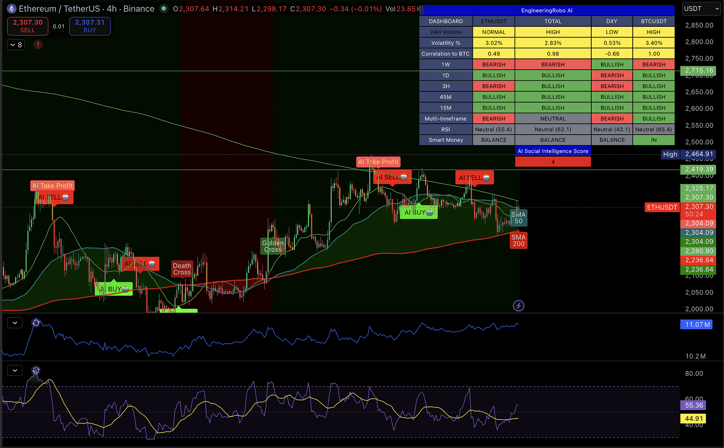The image size is (724, 448).
Task: Click the 44.91 RSI average value label
Action: point(694,419)
